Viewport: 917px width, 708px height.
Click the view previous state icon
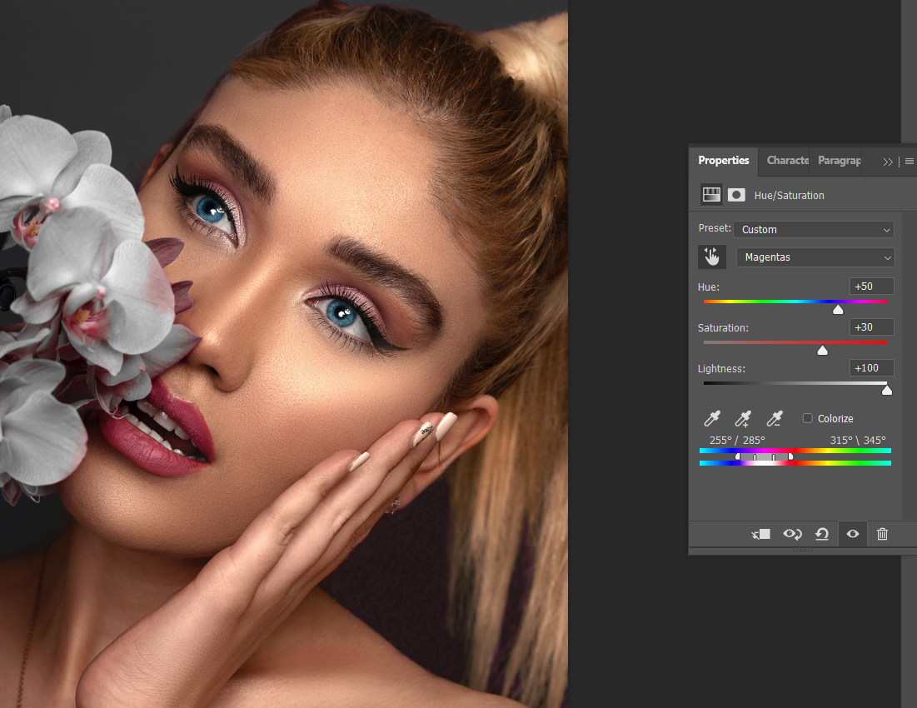(792, 534)
